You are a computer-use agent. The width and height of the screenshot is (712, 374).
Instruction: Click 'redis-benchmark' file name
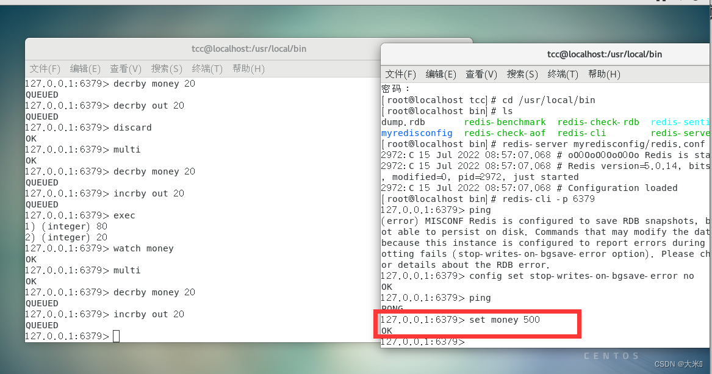point(505,122)
